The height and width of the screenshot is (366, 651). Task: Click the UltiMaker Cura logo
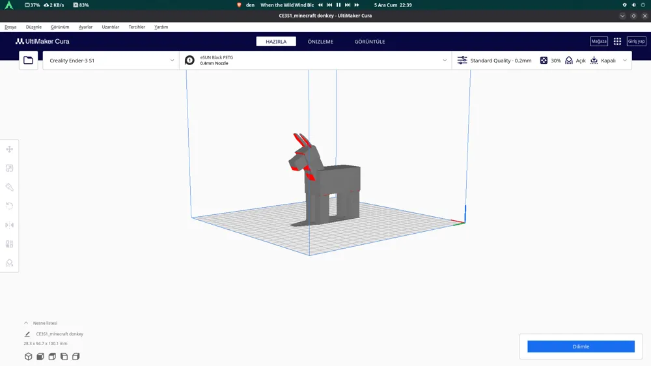(42, 41)
